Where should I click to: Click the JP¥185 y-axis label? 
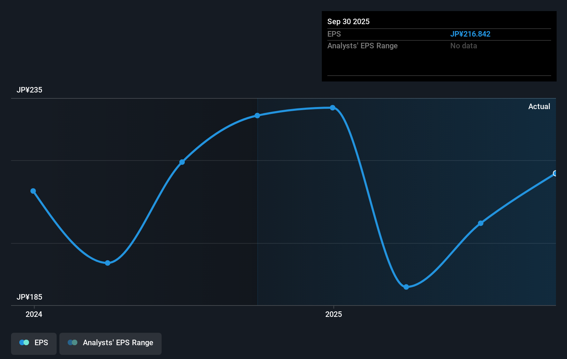(x=29, y=297)
